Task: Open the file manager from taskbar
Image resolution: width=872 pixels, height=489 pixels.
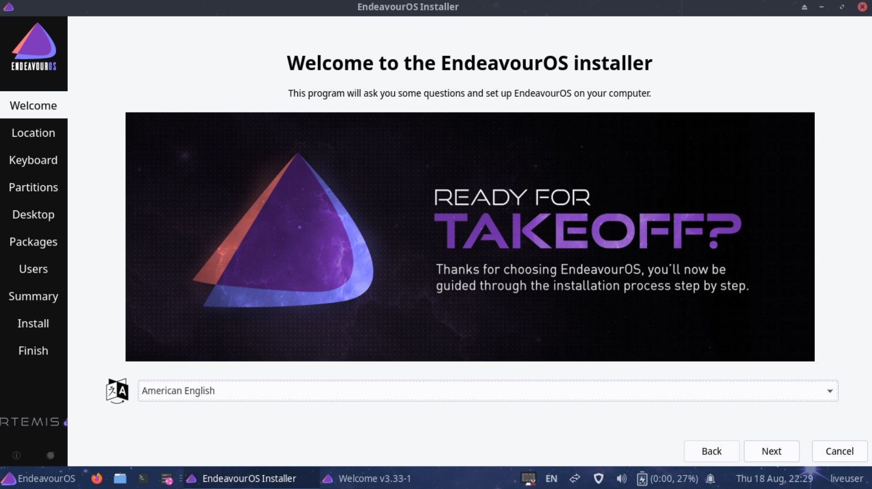Action: coord(120,479)
